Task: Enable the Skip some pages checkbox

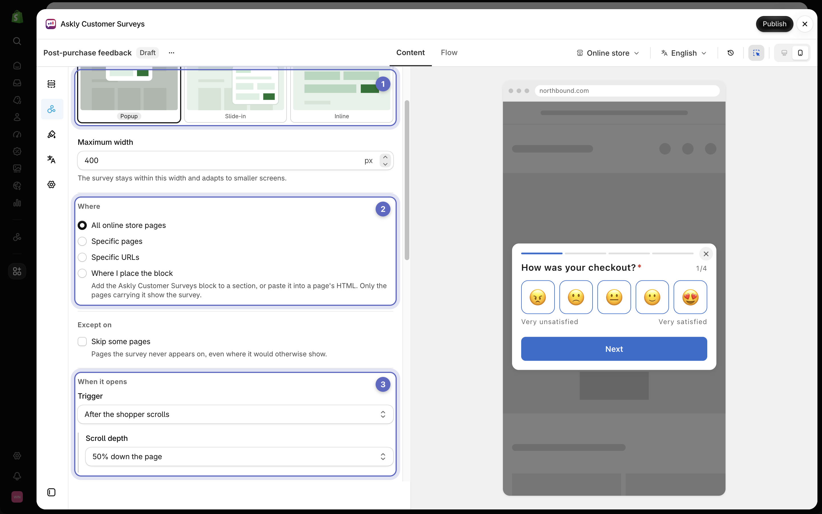Action: (82, 341)
